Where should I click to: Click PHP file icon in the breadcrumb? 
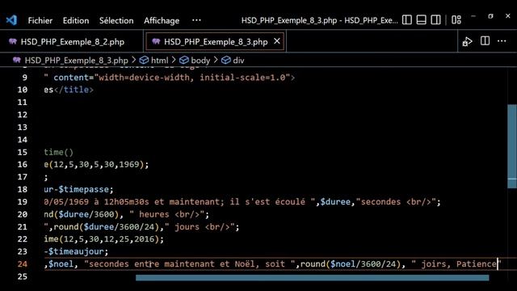click(17, 60)
